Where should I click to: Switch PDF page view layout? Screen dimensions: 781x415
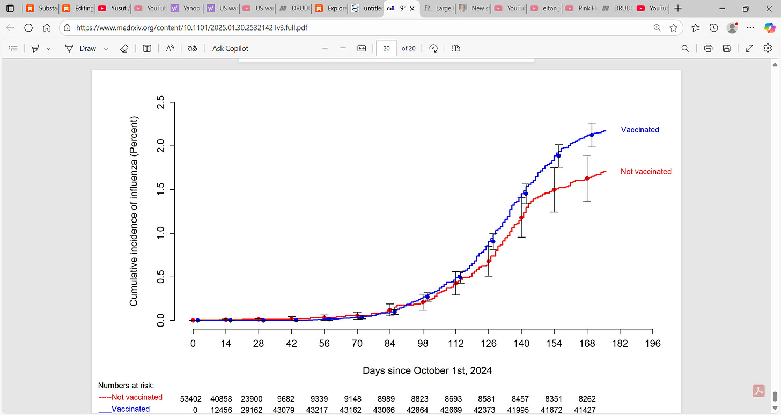click(456, 48)
